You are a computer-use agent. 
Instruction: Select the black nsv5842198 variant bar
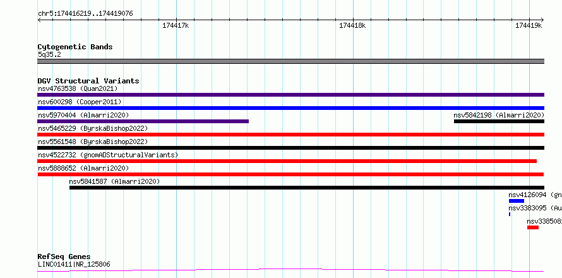[x=499, y=121]
